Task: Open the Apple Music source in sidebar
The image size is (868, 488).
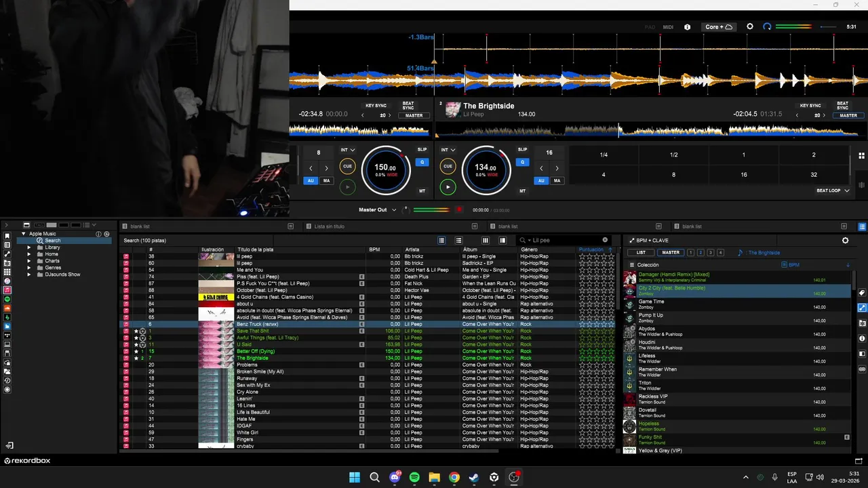Action: 7,290
